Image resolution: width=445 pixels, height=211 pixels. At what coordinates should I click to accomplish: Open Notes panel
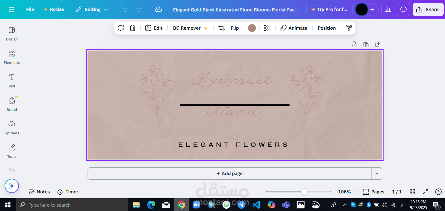click(x=39, y=192)
